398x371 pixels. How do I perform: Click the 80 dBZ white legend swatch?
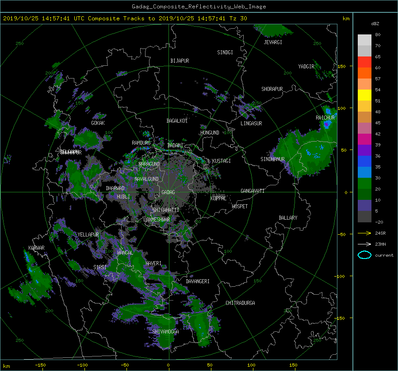pos(364,40)
